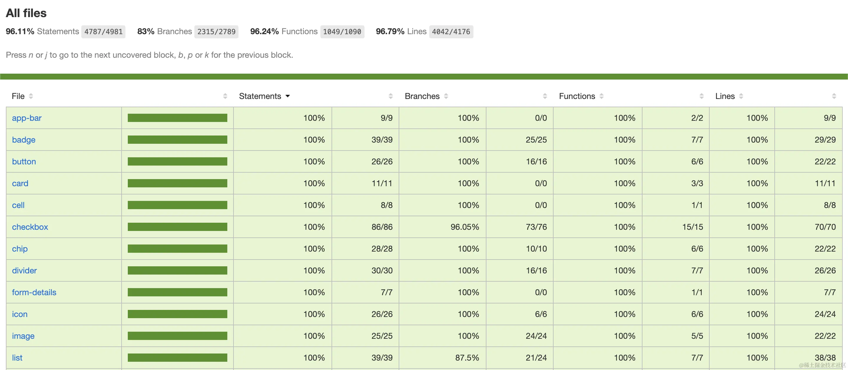Screen dimensions: 848x370
Task: Click sort arrows at far right of Lines column
Action: pyautogui.click(x=834, y=96)
